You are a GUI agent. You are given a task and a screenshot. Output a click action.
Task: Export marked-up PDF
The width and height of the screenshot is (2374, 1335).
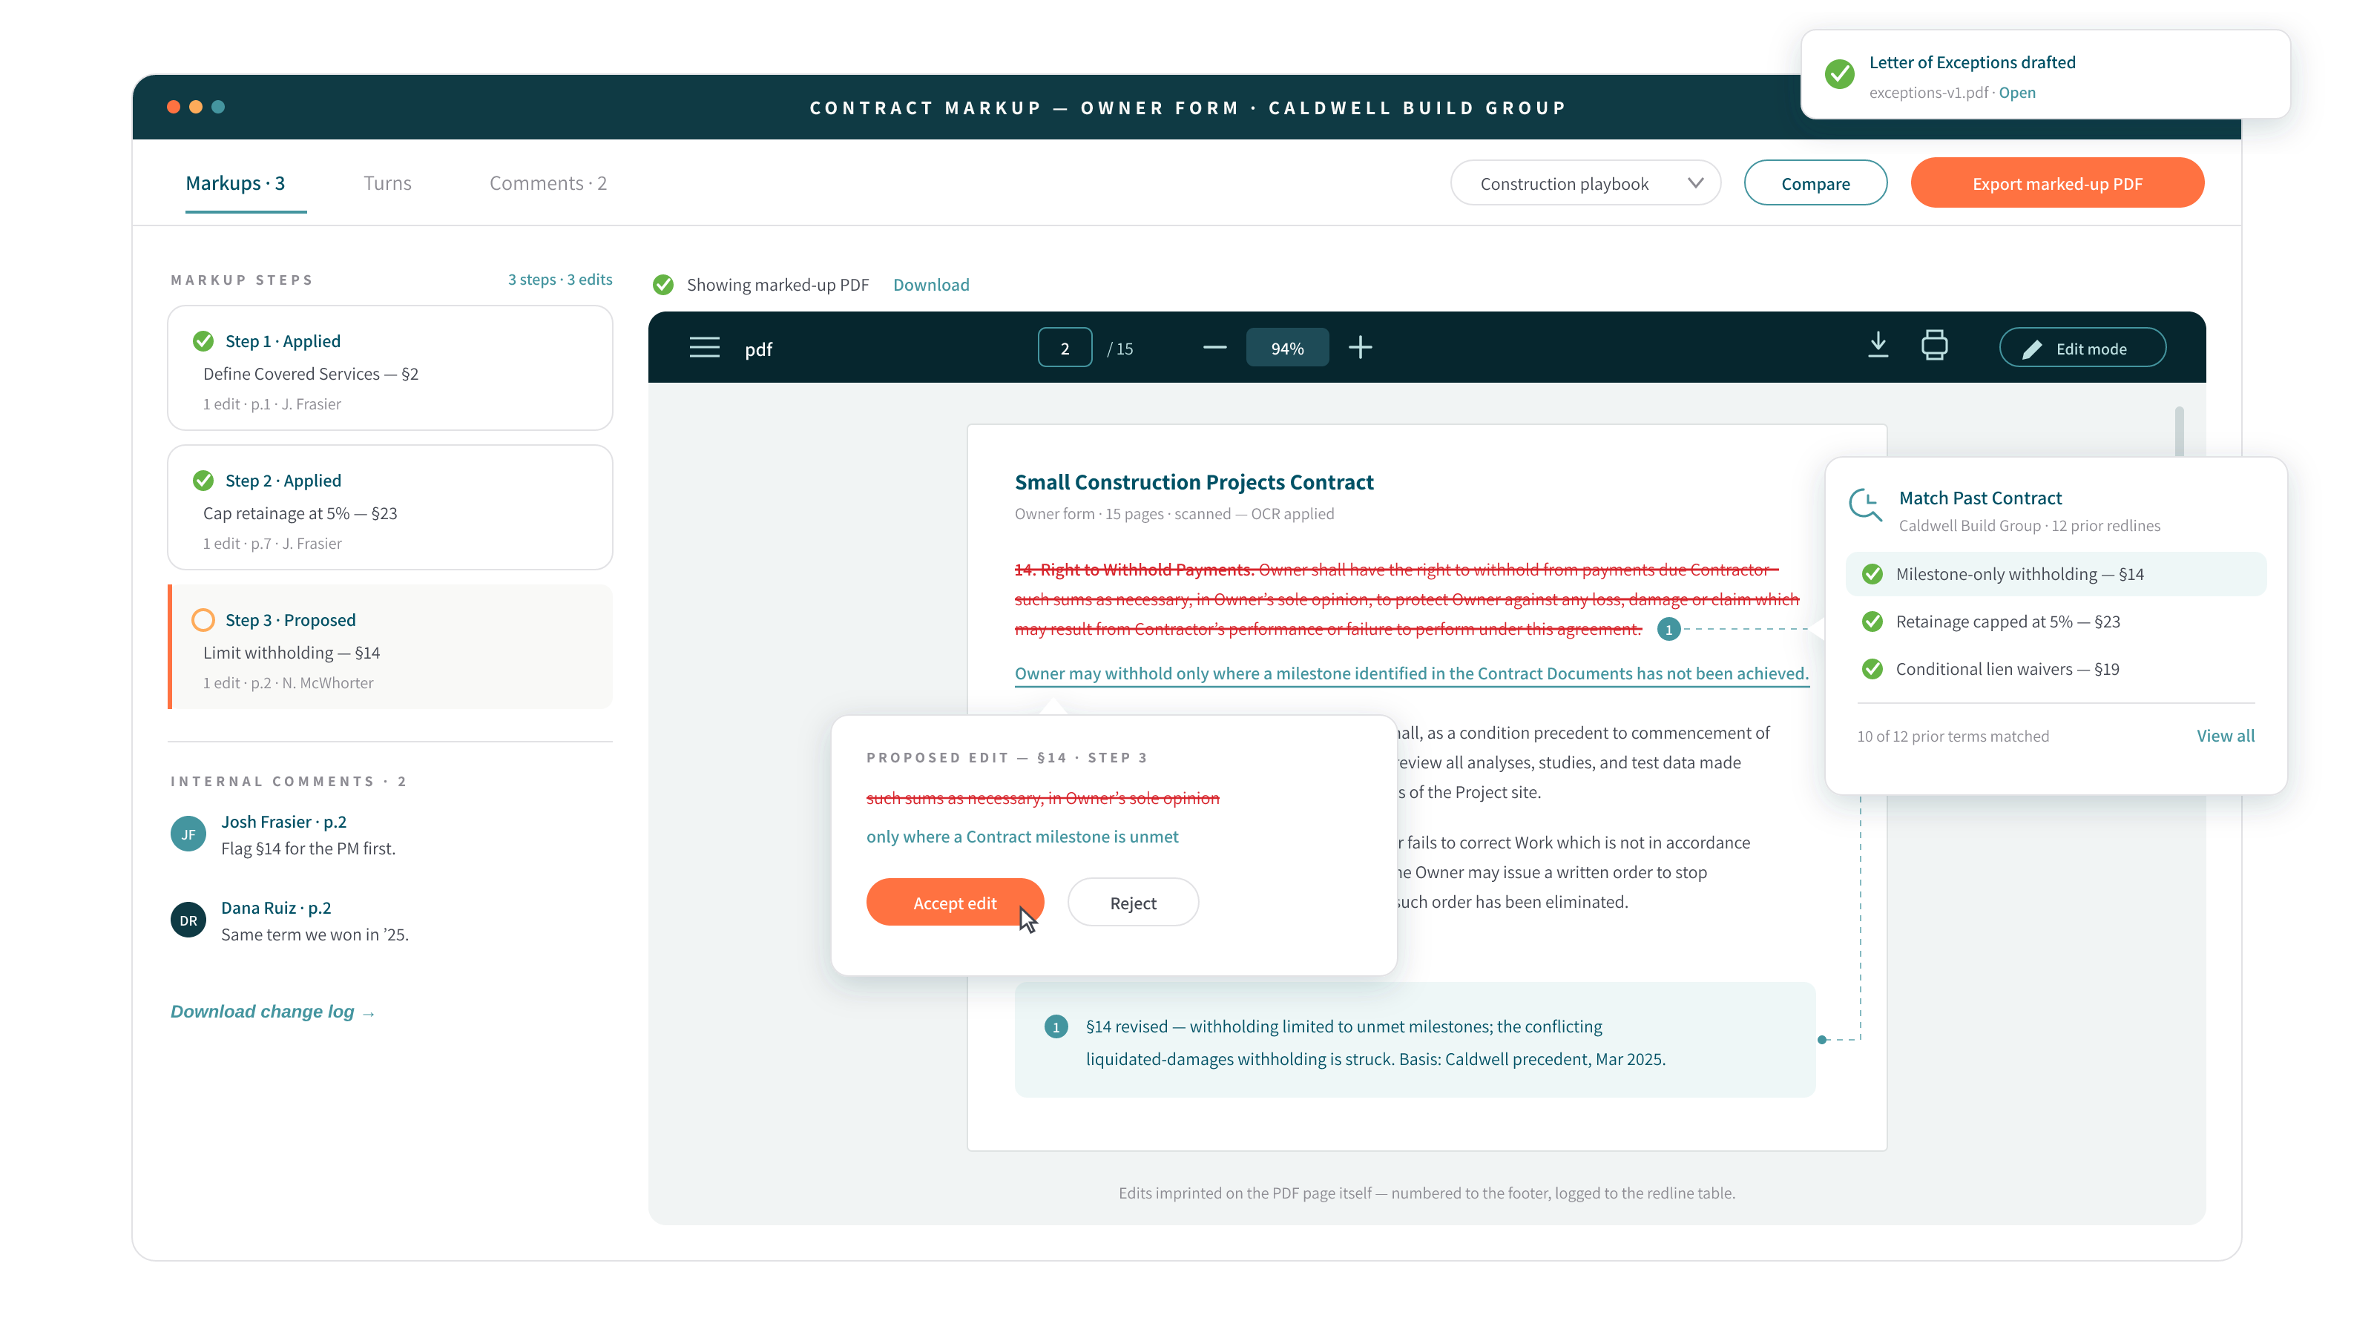(x=2057, y=183)
